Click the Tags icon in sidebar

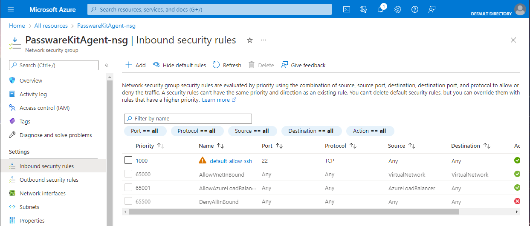12,121
